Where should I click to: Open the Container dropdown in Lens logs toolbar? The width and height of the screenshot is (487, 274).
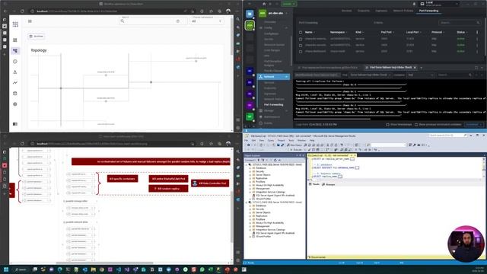coord(421,75)
